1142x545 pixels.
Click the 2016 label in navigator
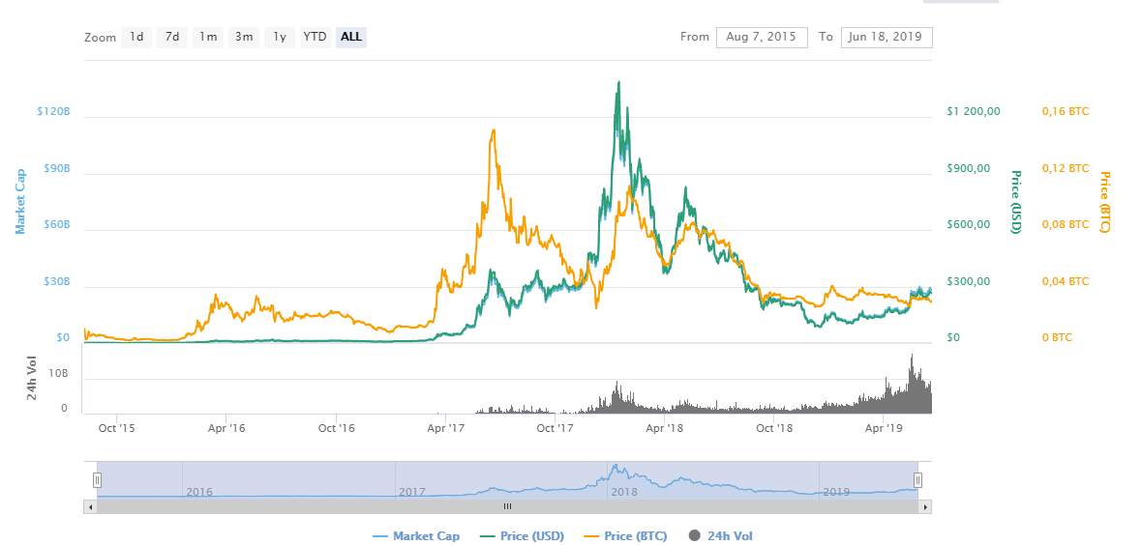tap(199, 492)
